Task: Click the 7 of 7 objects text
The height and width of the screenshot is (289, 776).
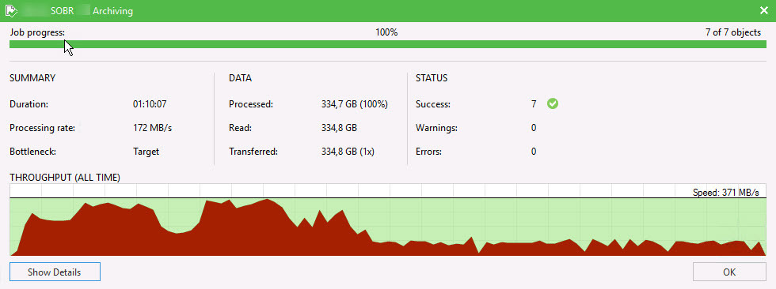Action: [733, 32]
